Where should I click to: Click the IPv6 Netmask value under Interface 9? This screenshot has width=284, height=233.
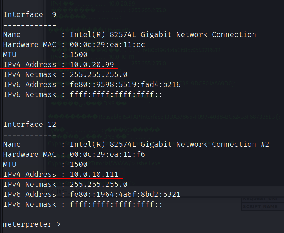pyautogui.click(x=116, y=94)
